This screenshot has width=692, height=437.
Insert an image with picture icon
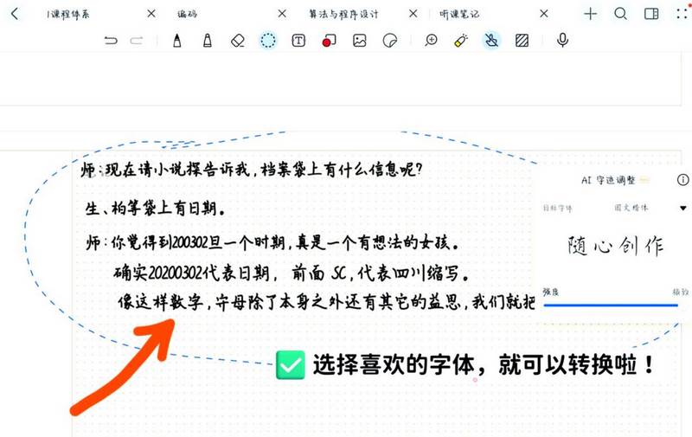pyautogui.click(x=359, y=41)
